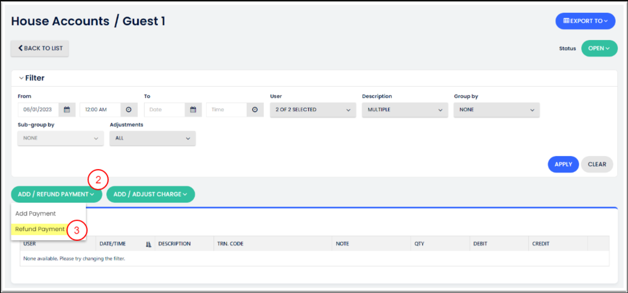
Task: Open the Sub-group by dropdown
Action: tap(60, 138)
